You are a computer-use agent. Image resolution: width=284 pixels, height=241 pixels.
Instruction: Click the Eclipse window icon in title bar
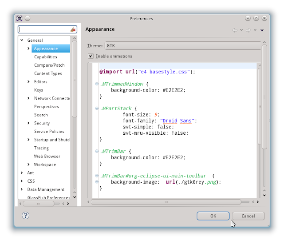coord(20,18)
